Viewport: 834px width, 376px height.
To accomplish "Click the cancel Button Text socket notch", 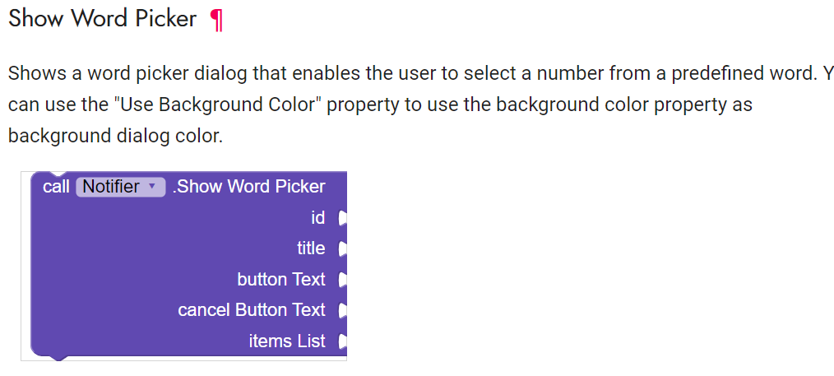I will (x=341, y=310).
